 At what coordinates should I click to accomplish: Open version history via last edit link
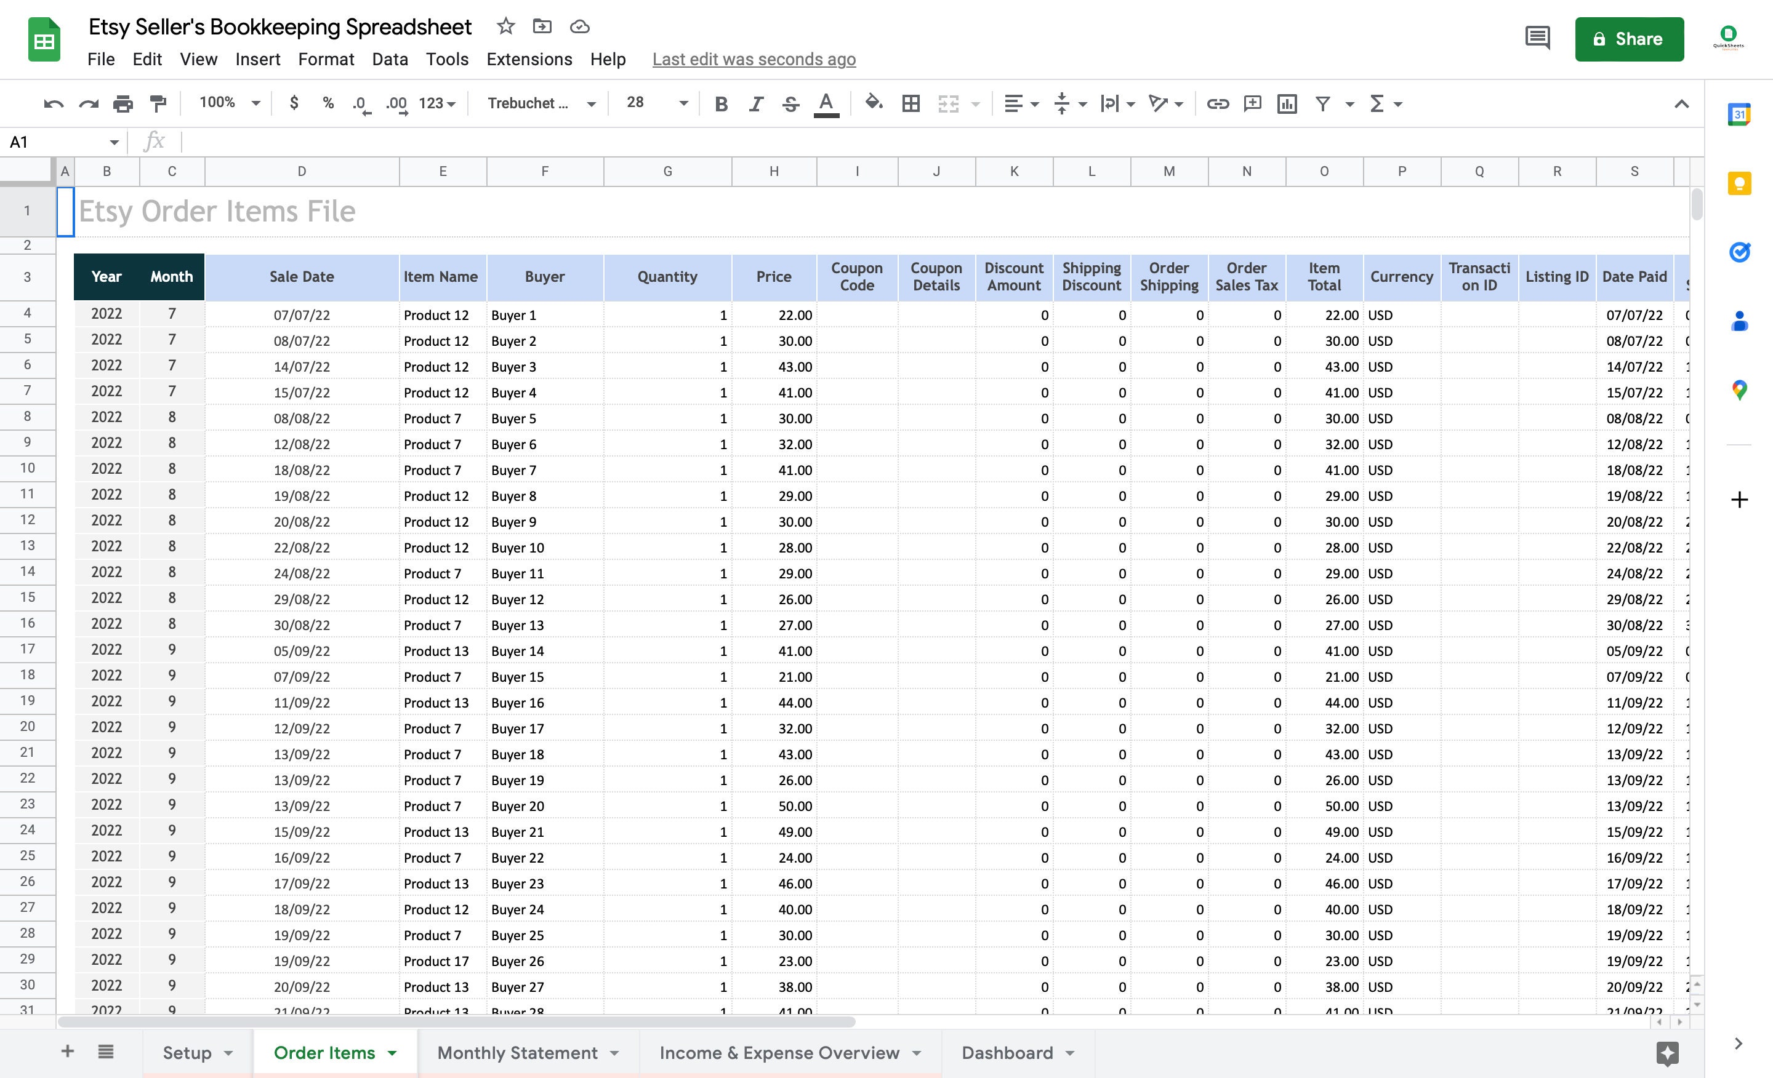754,59
